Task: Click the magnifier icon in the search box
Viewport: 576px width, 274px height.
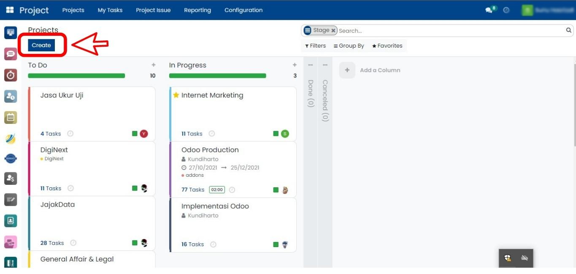Action: 568,30
